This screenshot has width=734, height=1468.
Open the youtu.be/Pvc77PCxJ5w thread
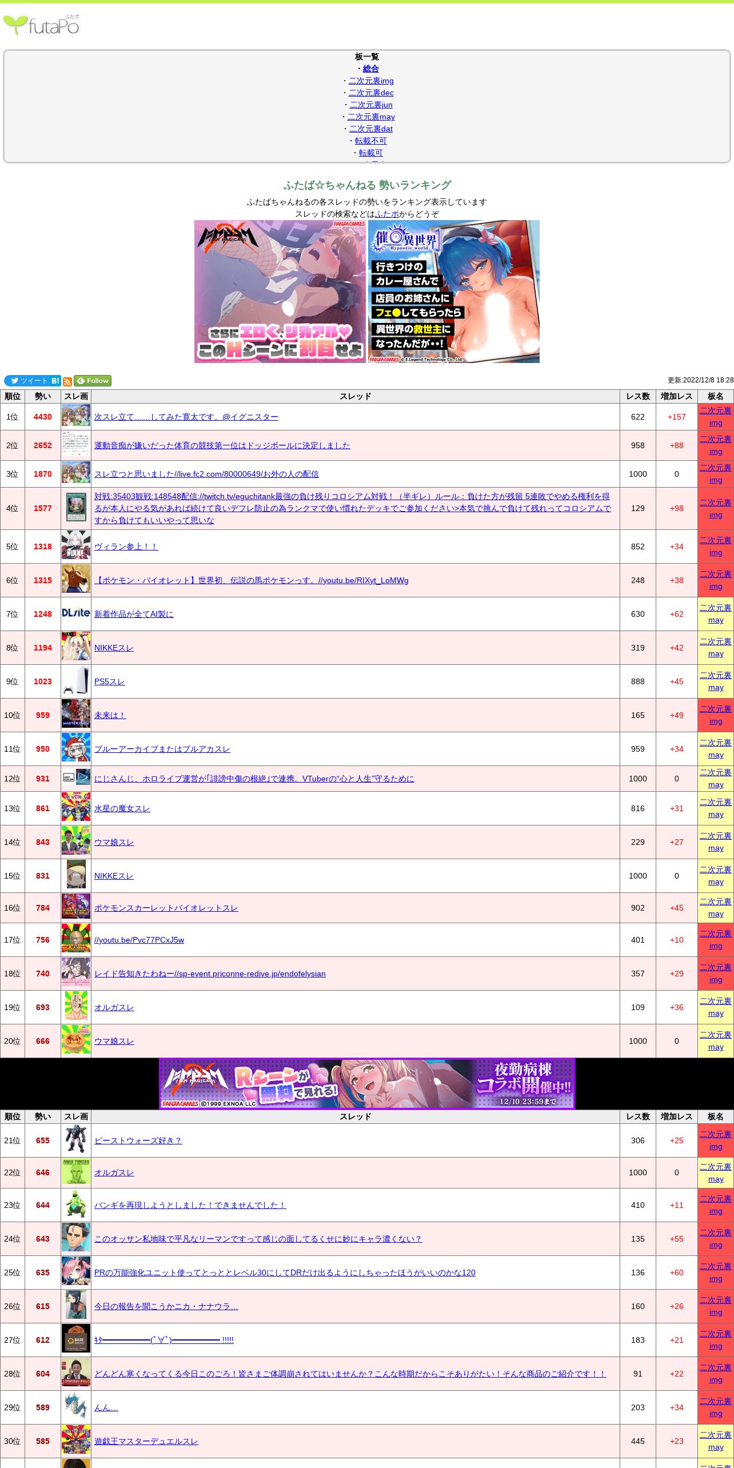[139, 940]
